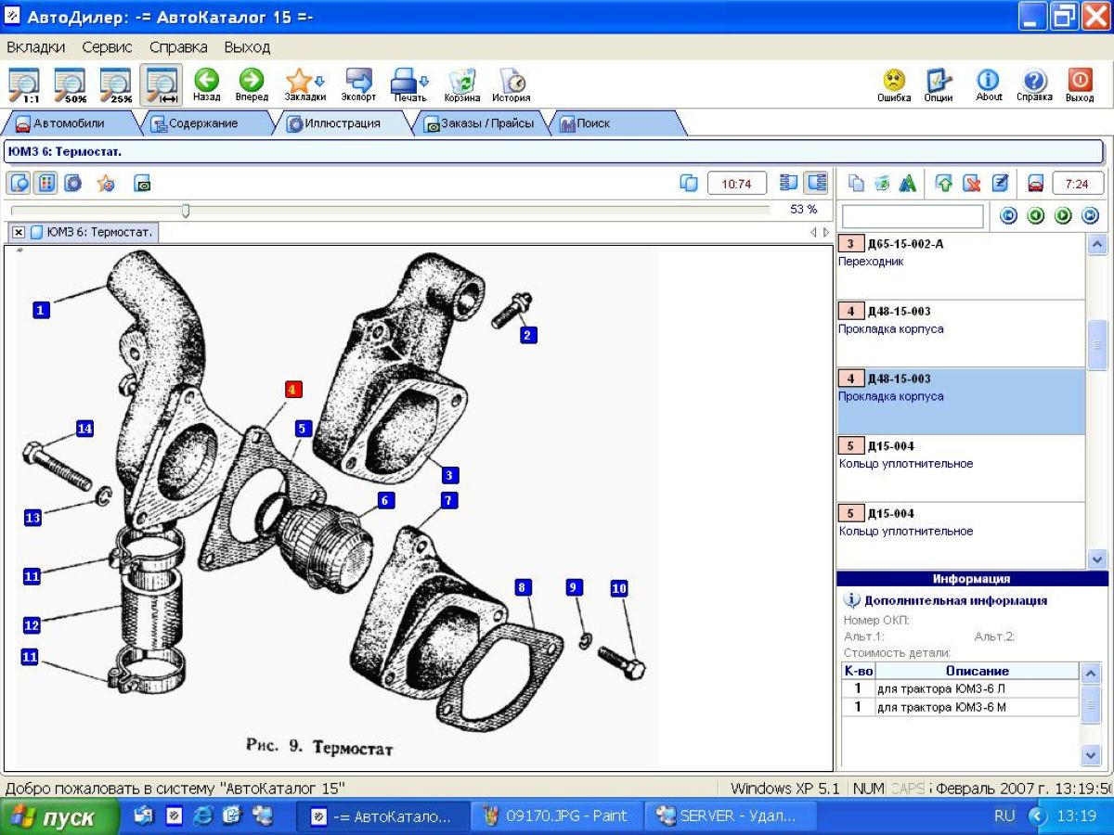
Task: Click the illustration zoom slider handle
Action: coord(186,211)
